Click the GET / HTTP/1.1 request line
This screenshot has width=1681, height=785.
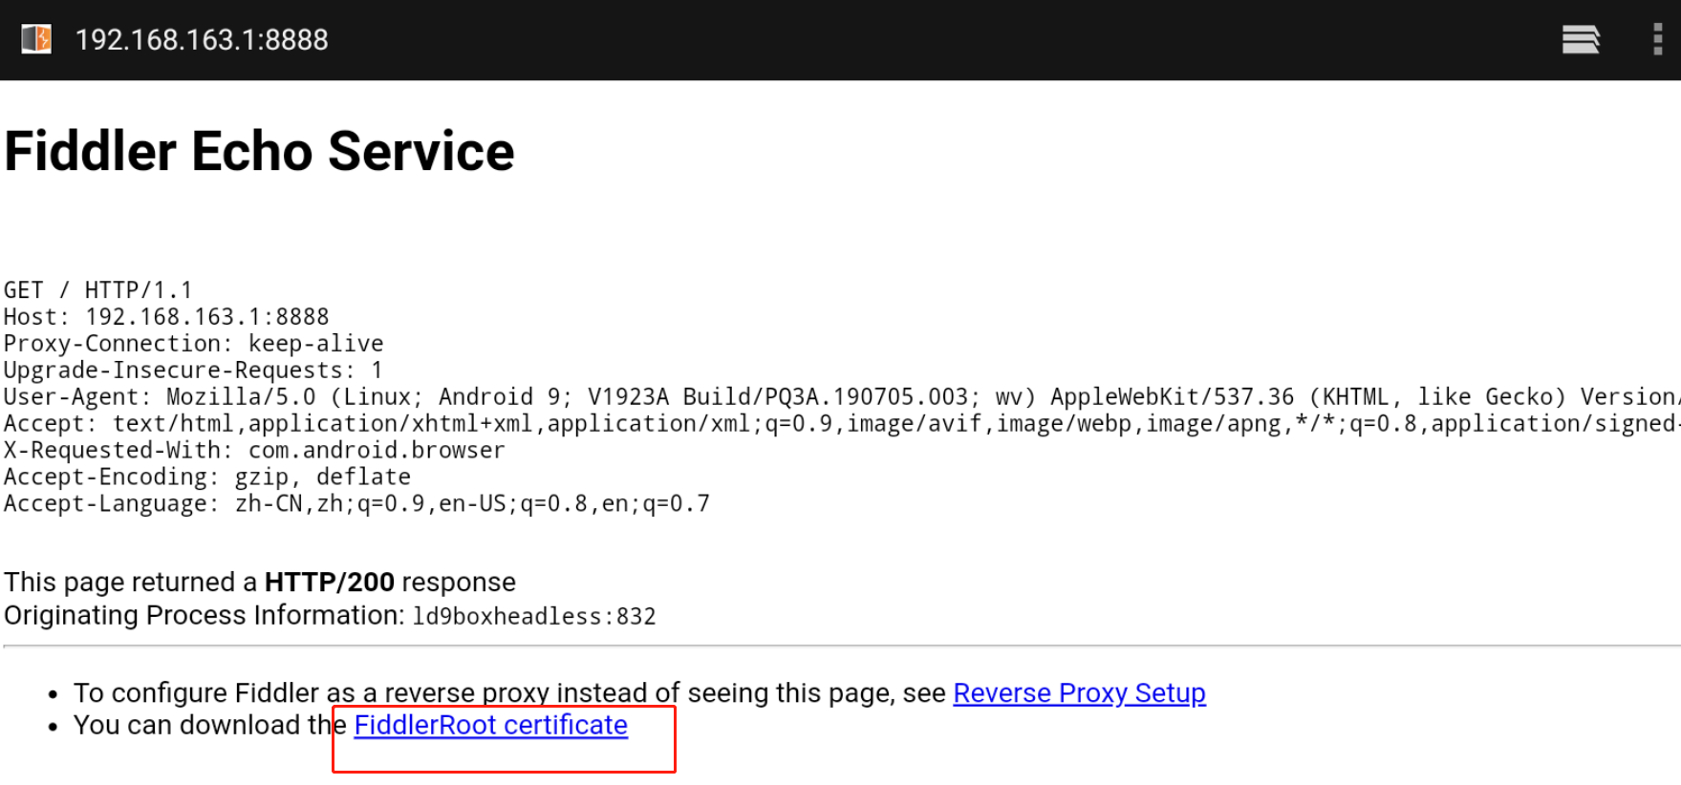[97, 289]
